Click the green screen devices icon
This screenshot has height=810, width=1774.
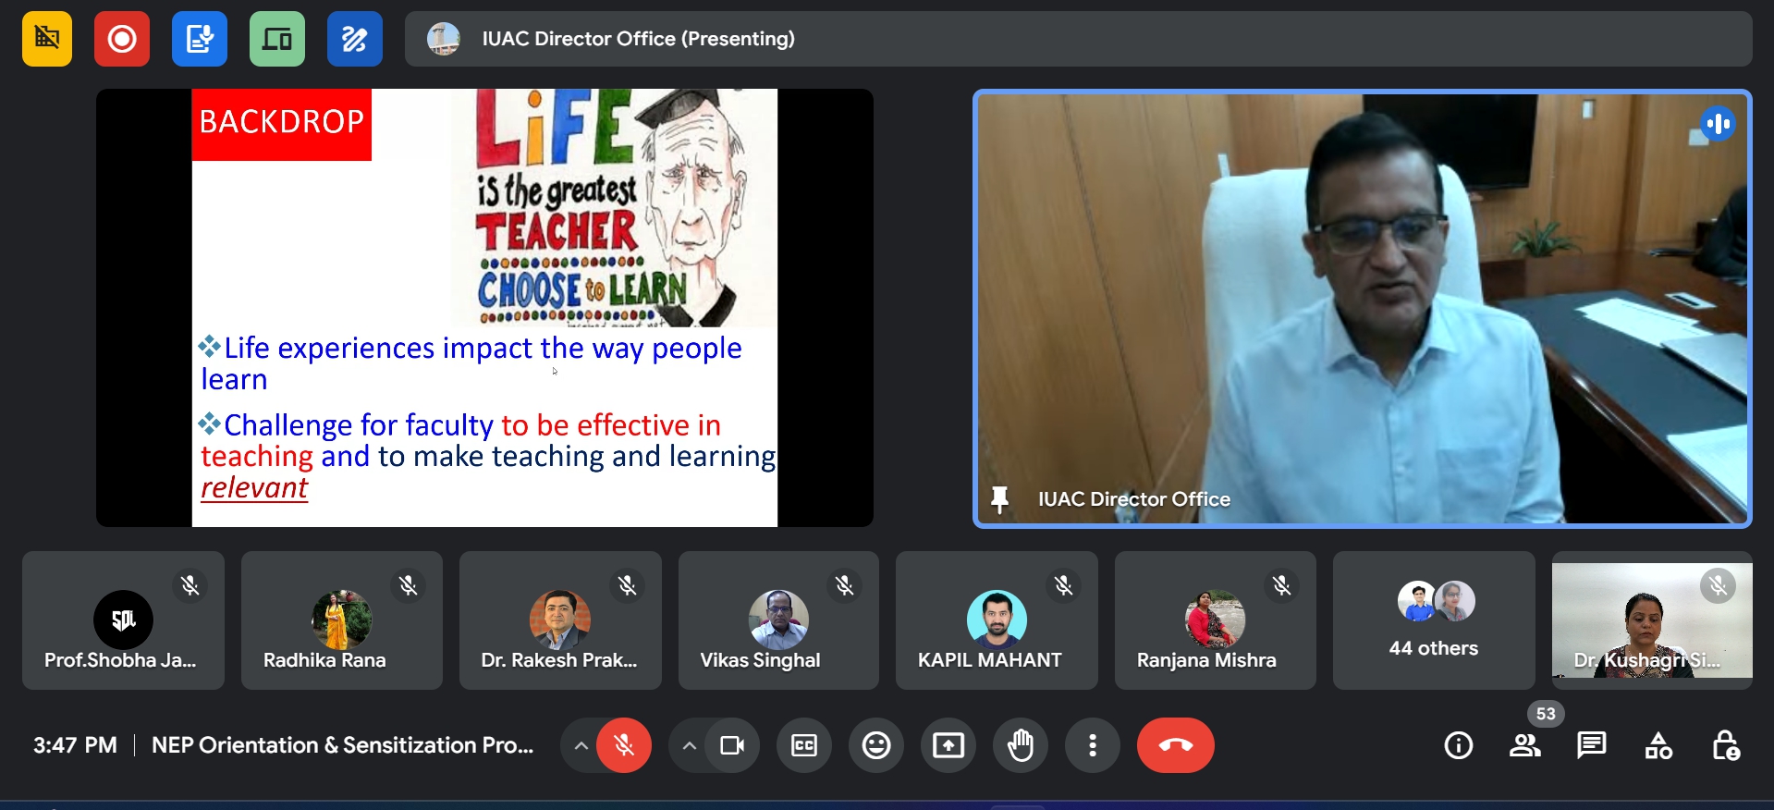pos(277,39)
